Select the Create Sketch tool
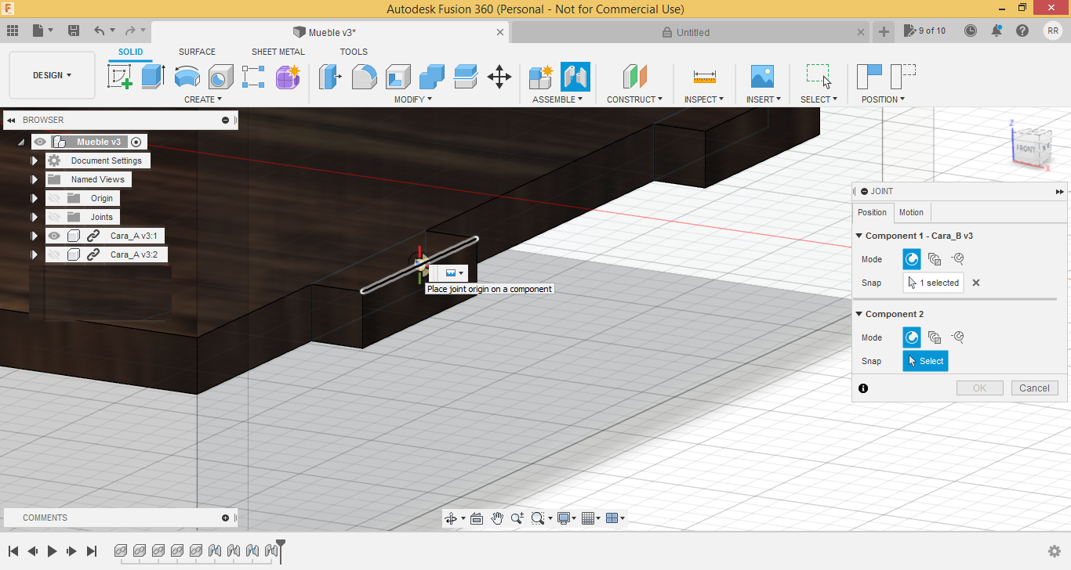1071x570 pixels. tap(119, 77)
